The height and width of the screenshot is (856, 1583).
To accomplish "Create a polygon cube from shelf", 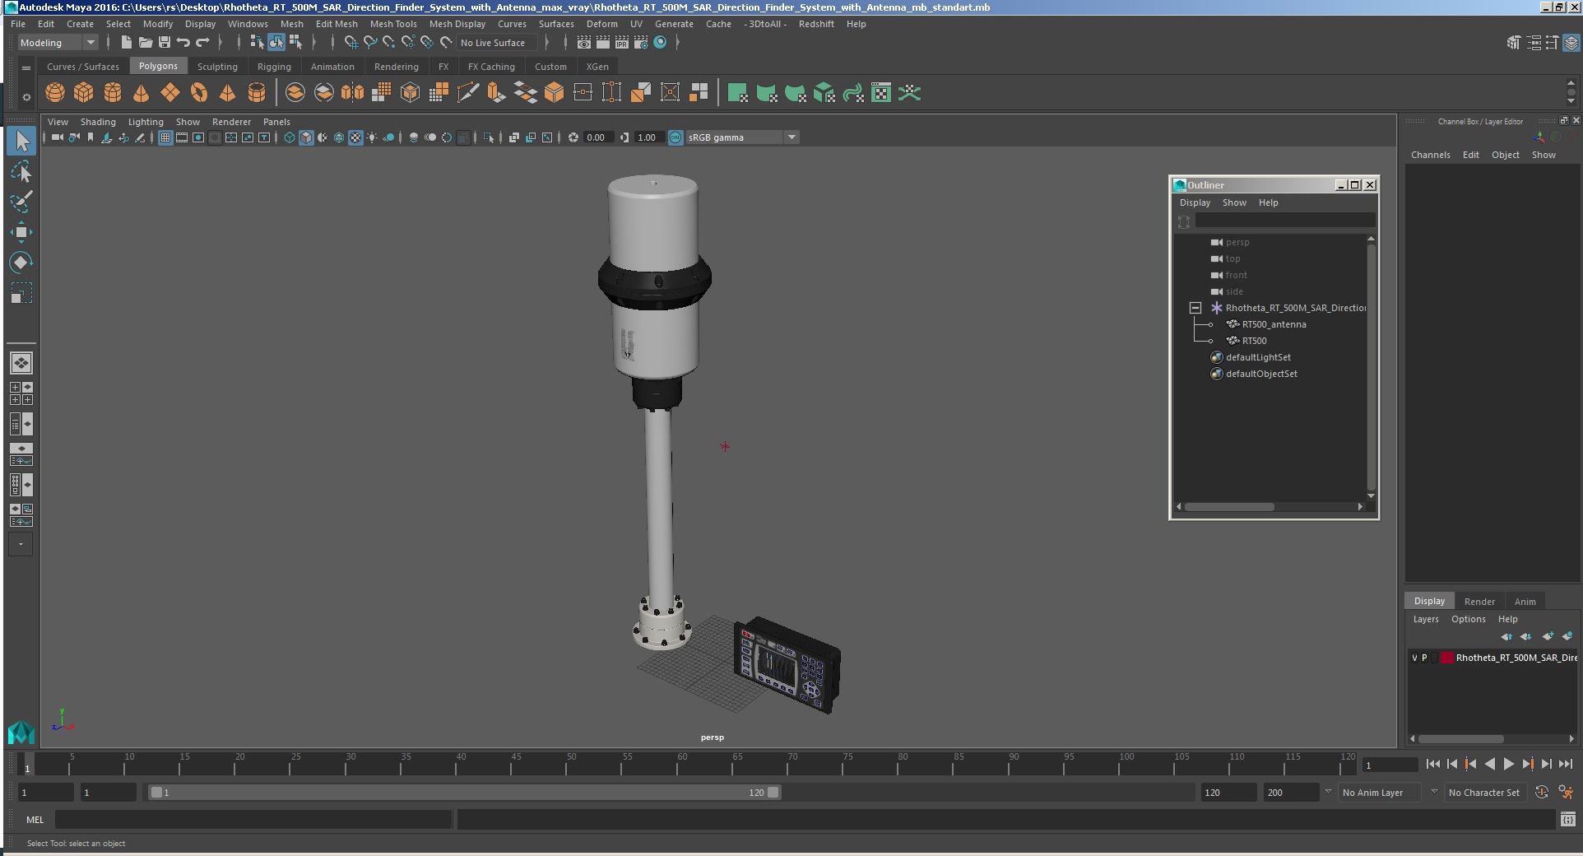I will click(x=84, y=93).
